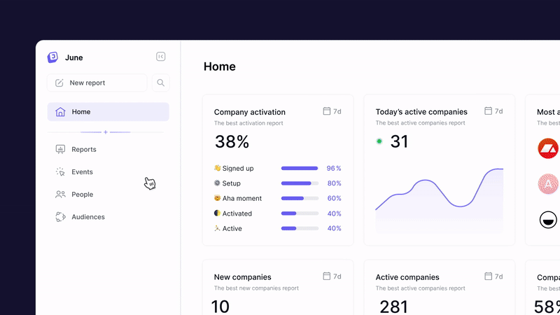
Task: Change the 7d range on Company activation
Action: (x=332, y=111)
